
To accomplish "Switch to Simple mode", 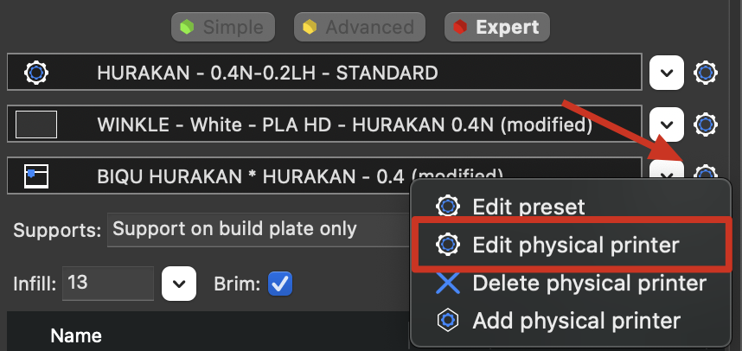I will tap(224, 26).
